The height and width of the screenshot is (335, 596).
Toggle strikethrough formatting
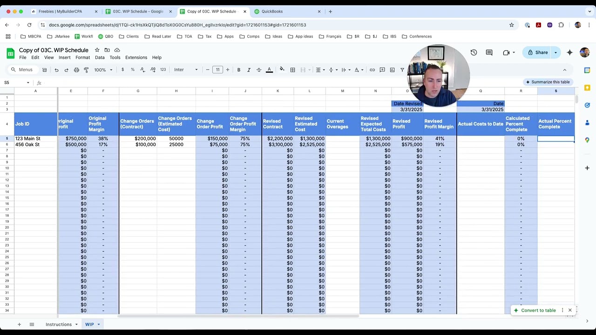point(259,70)
